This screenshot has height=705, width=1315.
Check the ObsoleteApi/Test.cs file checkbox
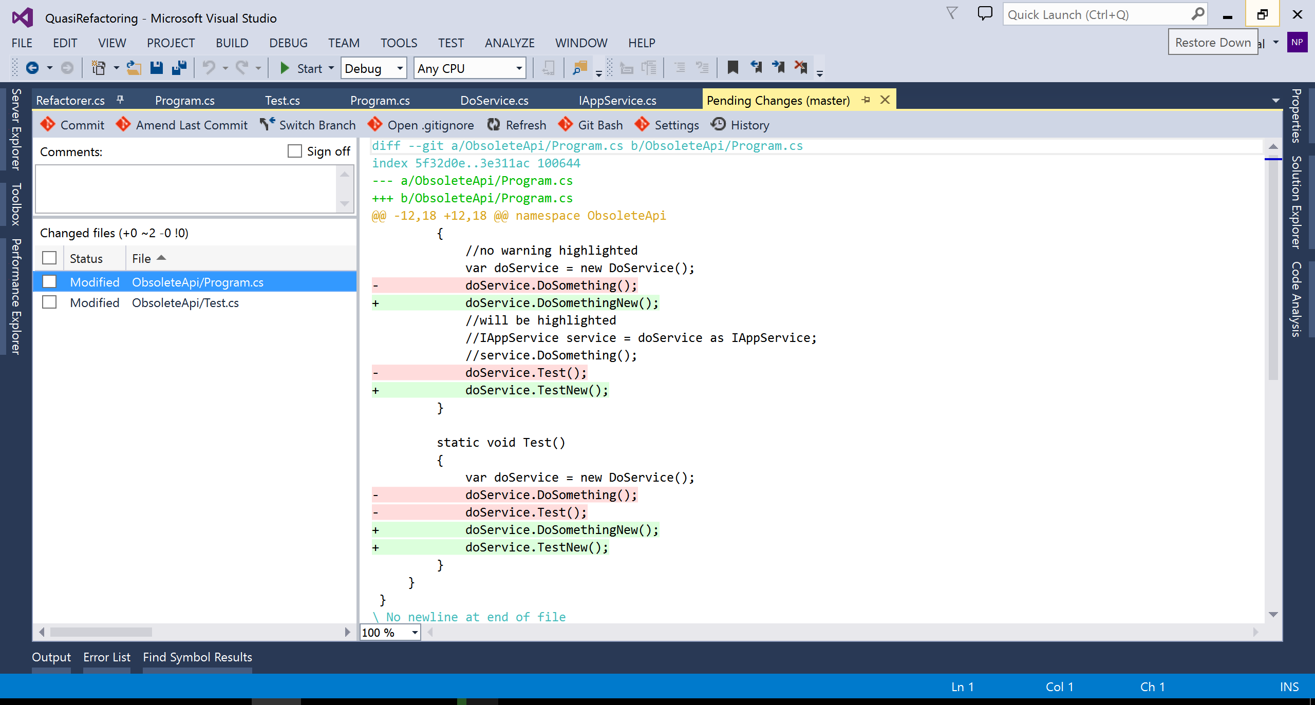(x=49, y=302)
